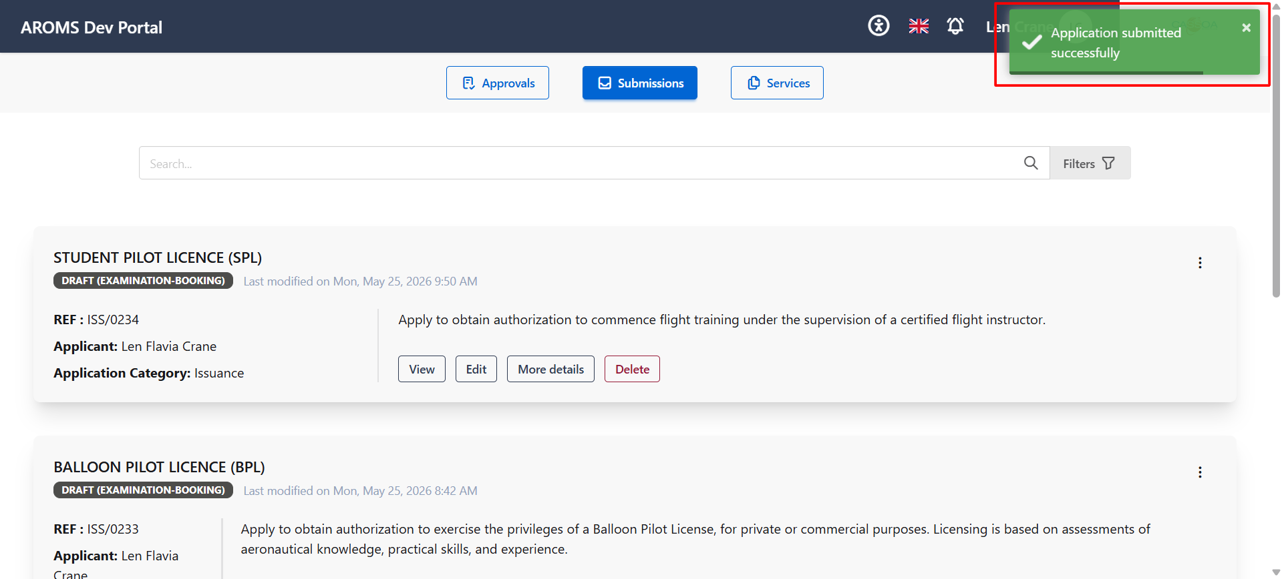Click the BALLOON PILOT LICENCE (BPL) heading
This screenshot has width=1282, height=579.
(x=159, y=467)
